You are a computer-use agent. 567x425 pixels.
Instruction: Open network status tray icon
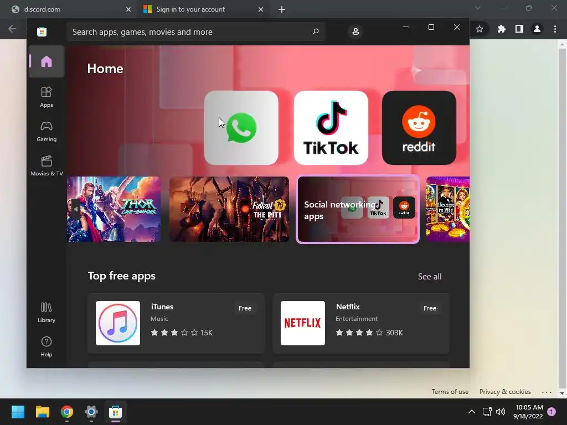487,412
